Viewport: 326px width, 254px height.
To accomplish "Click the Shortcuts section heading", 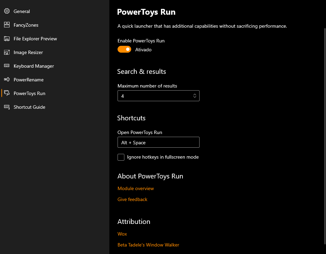I will click(x=131, y=118).
